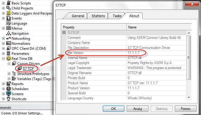Viewport: 201px width, 115px height.
Task: Click the Language icon in project tree
Action: coord(8,23)
